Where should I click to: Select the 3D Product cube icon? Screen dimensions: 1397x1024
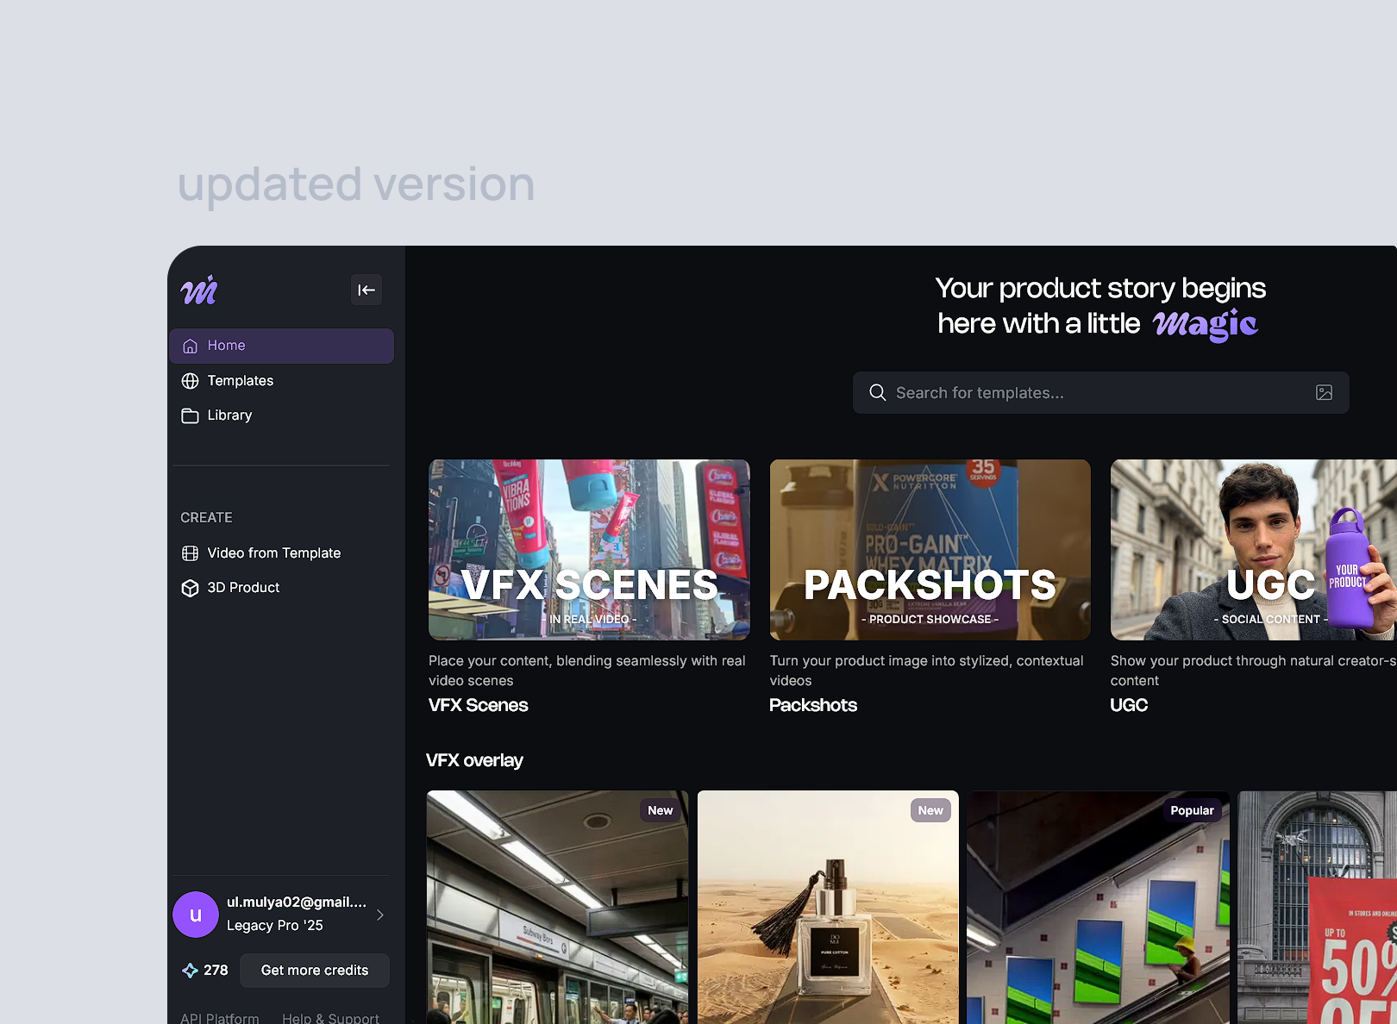point(190,588)
